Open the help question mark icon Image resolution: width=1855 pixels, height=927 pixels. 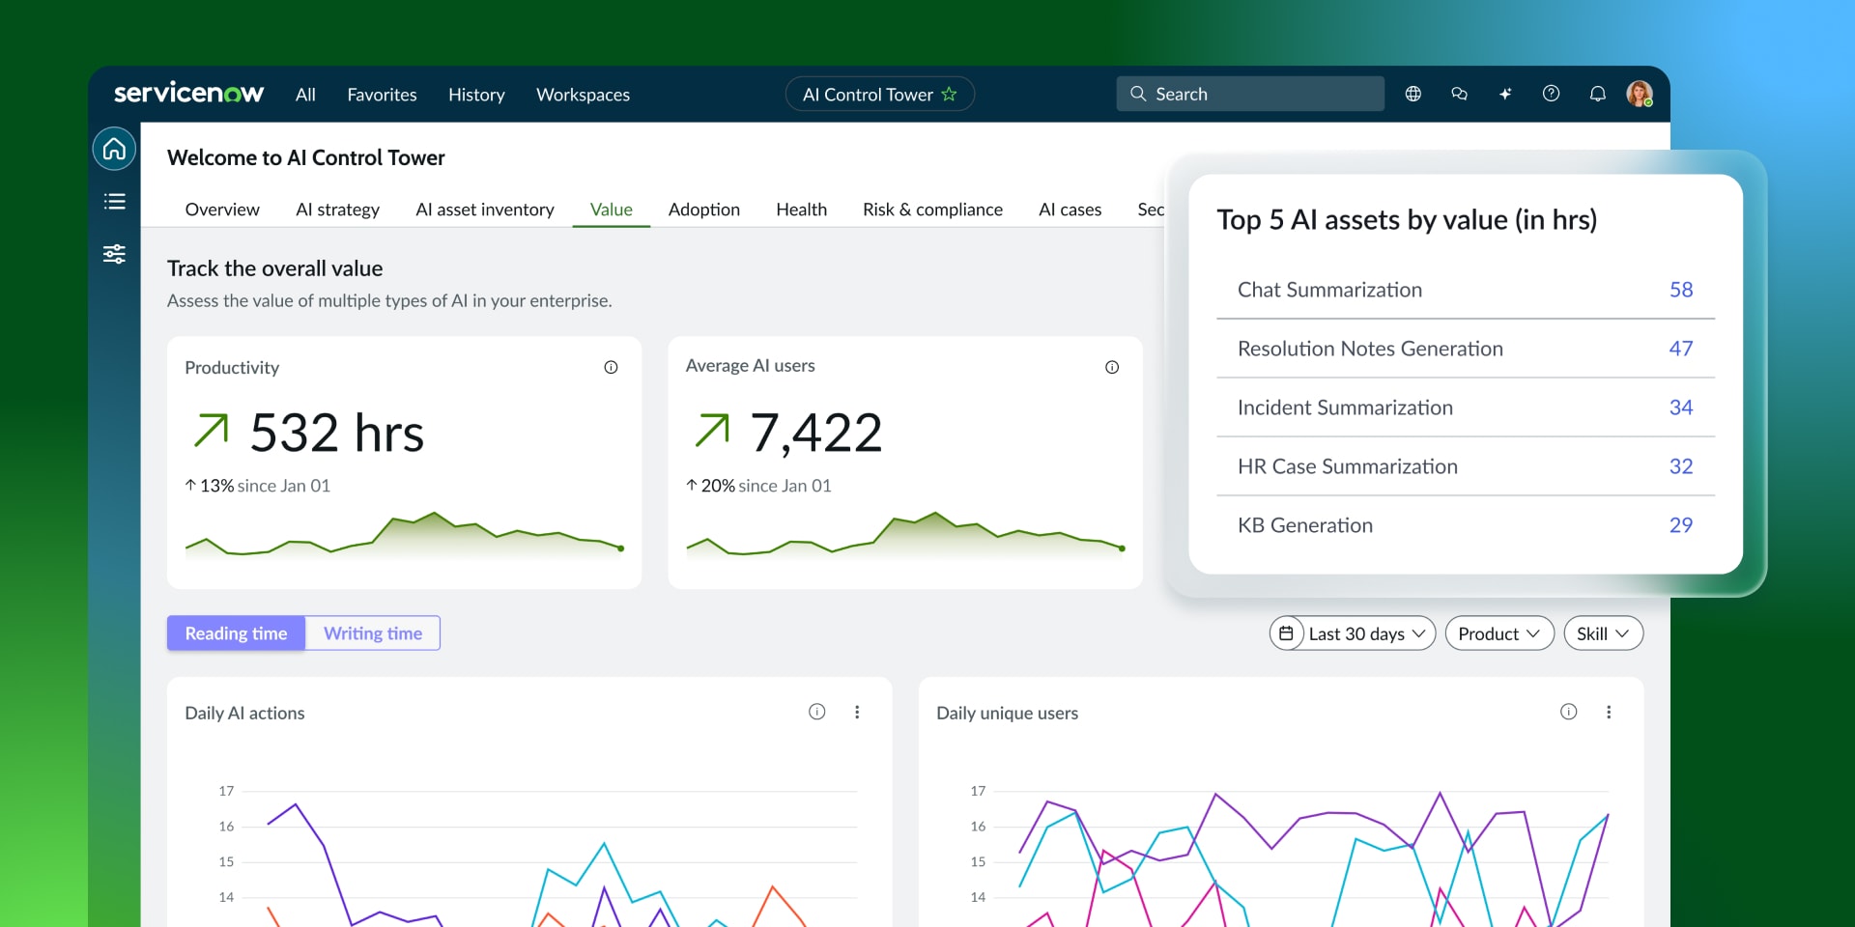(1552, 94)
